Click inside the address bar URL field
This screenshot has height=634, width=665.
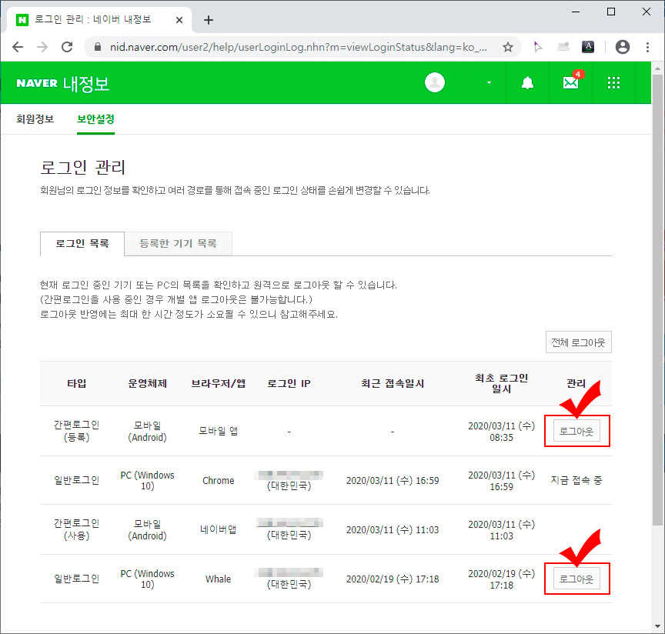tap(269, 47)
